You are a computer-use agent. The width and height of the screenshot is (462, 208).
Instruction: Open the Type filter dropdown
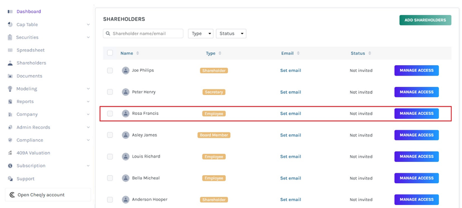point(201,34)
